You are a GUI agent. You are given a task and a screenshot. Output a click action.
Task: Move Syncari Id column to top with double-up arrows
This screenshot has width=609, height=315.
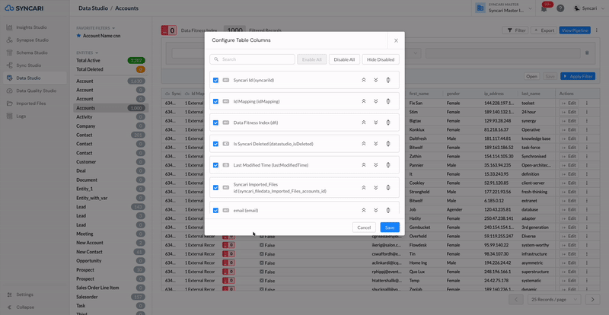pyautogui.click(x=364, y=80)
